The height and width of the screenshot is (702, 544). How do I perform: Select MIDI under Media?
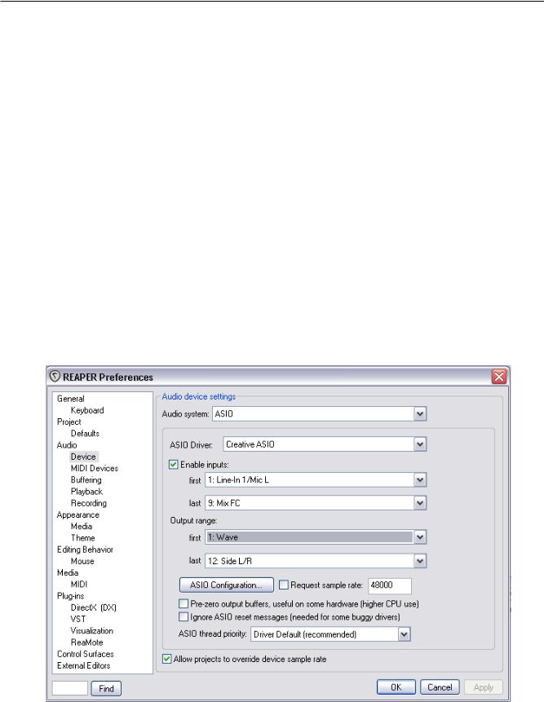(79, 585)
